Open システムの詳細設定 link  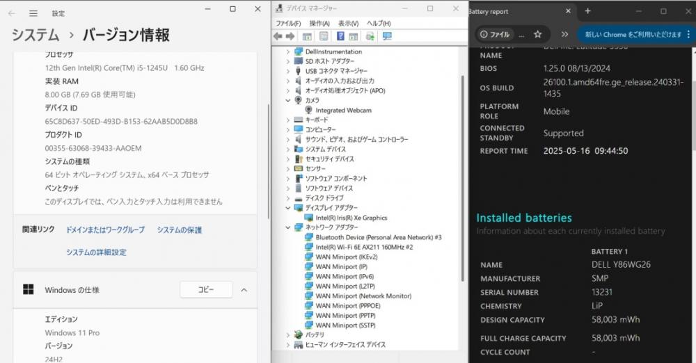[96, 252]
